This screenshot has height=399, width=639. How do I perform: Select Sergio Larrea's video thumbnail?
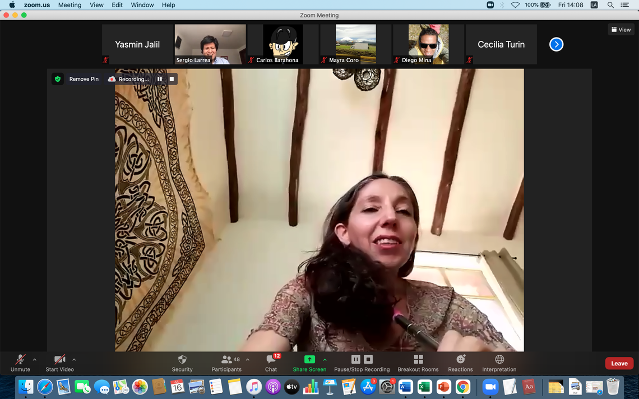tap(210, 44)
